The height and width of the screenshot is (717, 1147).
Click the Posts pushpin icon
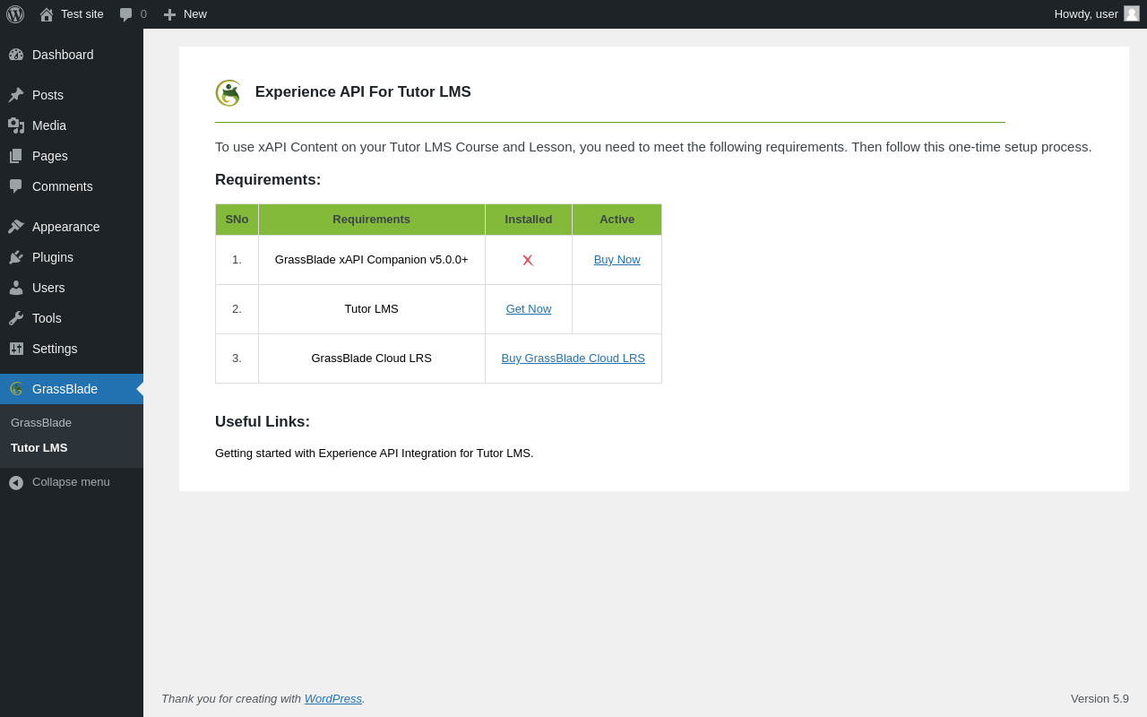coord(16,95)
